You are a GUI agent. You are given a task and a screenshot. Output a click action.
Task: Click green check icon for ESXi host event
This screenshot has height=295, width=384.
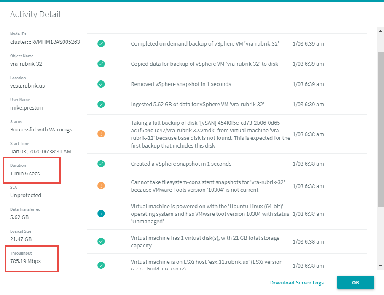(x=101, y=265)
